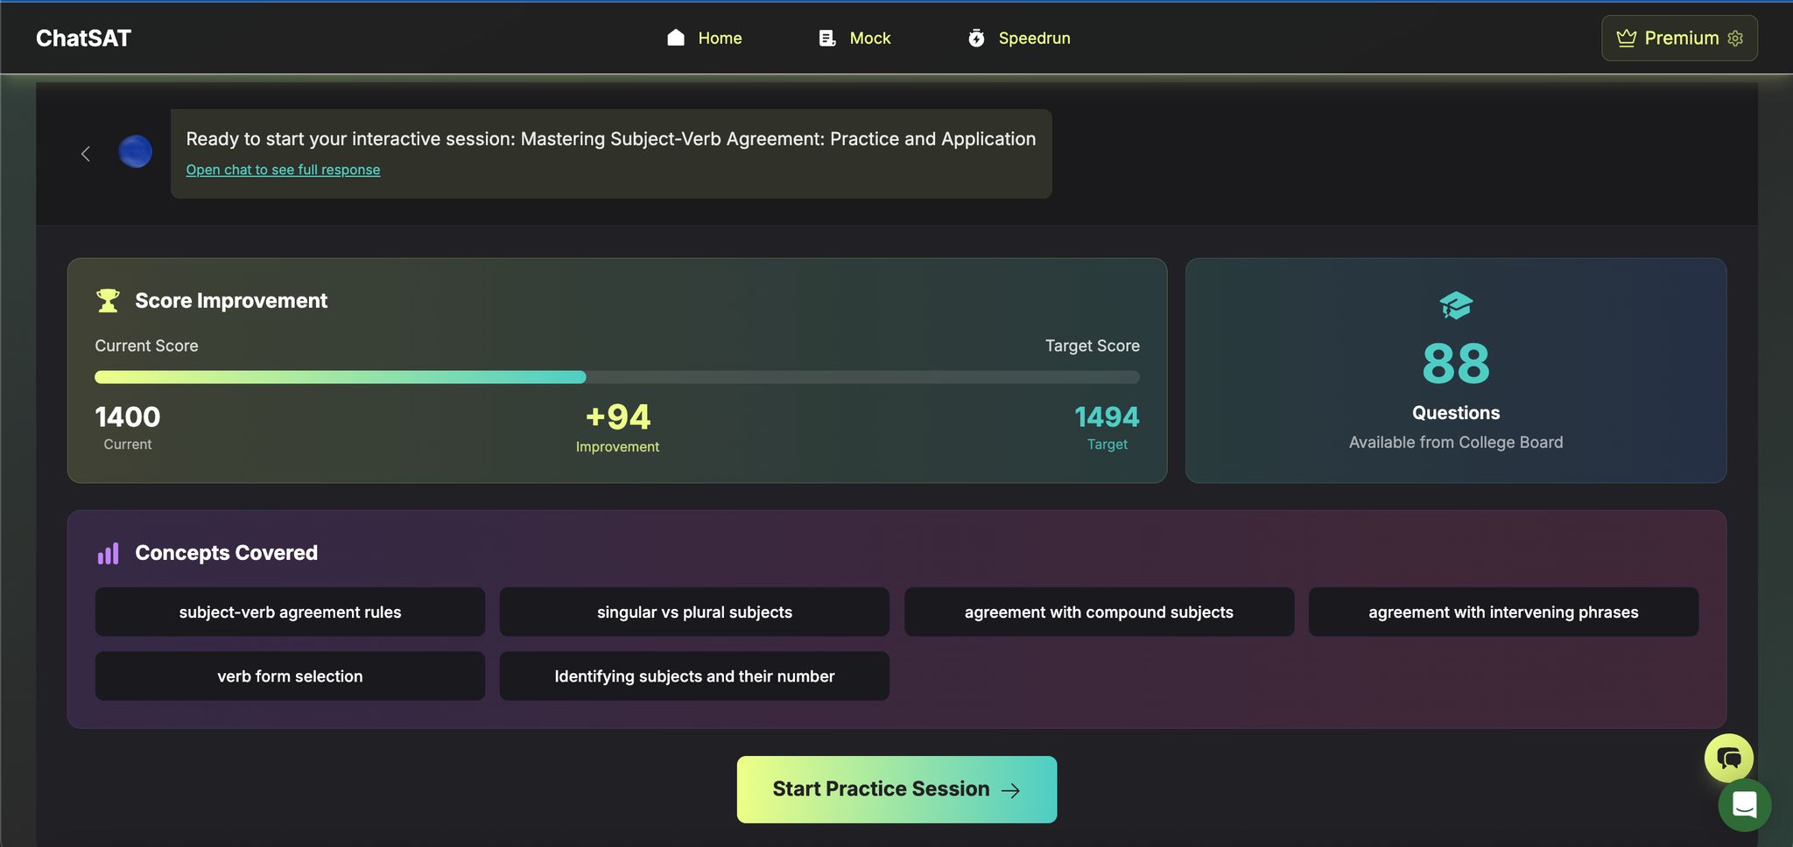This screenshot has height=847, width=1793.
Task: Open chat to see full response link
Action: click(x=283, y=170)
